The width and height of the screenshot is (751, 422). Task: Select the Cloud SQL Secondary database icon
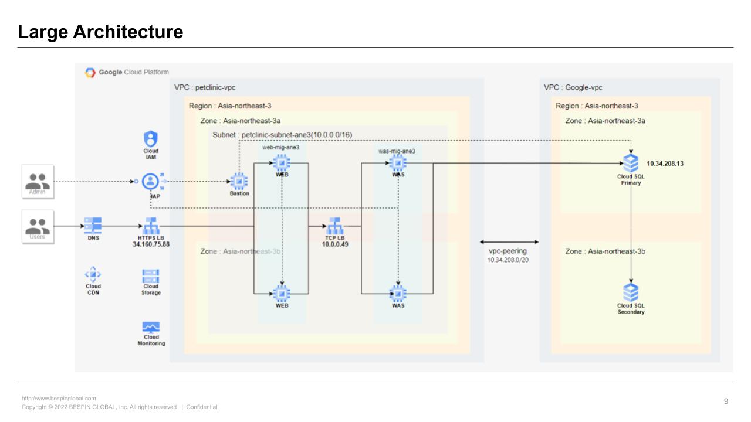click(631, 293)
